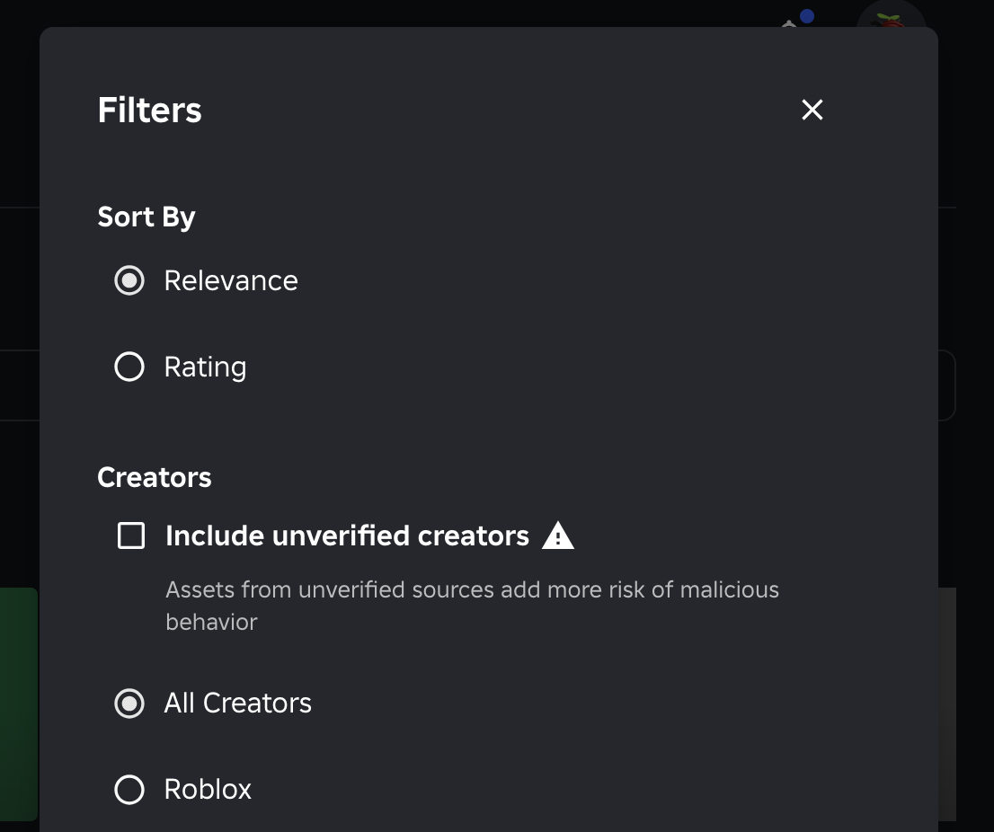Click the 'Rating' sort option text
This screenshot has width=994, height=832.
(x=205, y=367)
